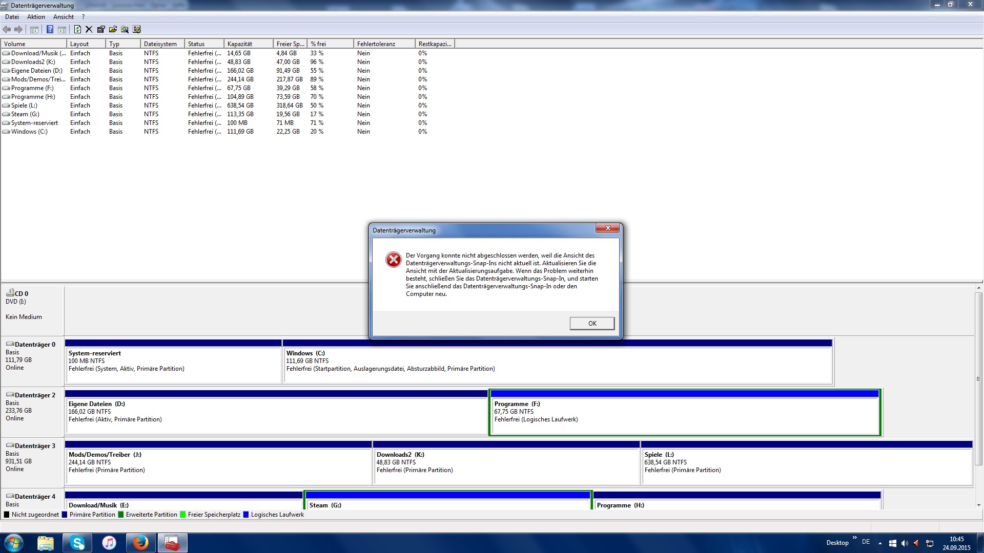The height and width of the screenshot is (553, 984).
Task: Click the rightmost settings view toolbar icon
Action: pos(137,30)
